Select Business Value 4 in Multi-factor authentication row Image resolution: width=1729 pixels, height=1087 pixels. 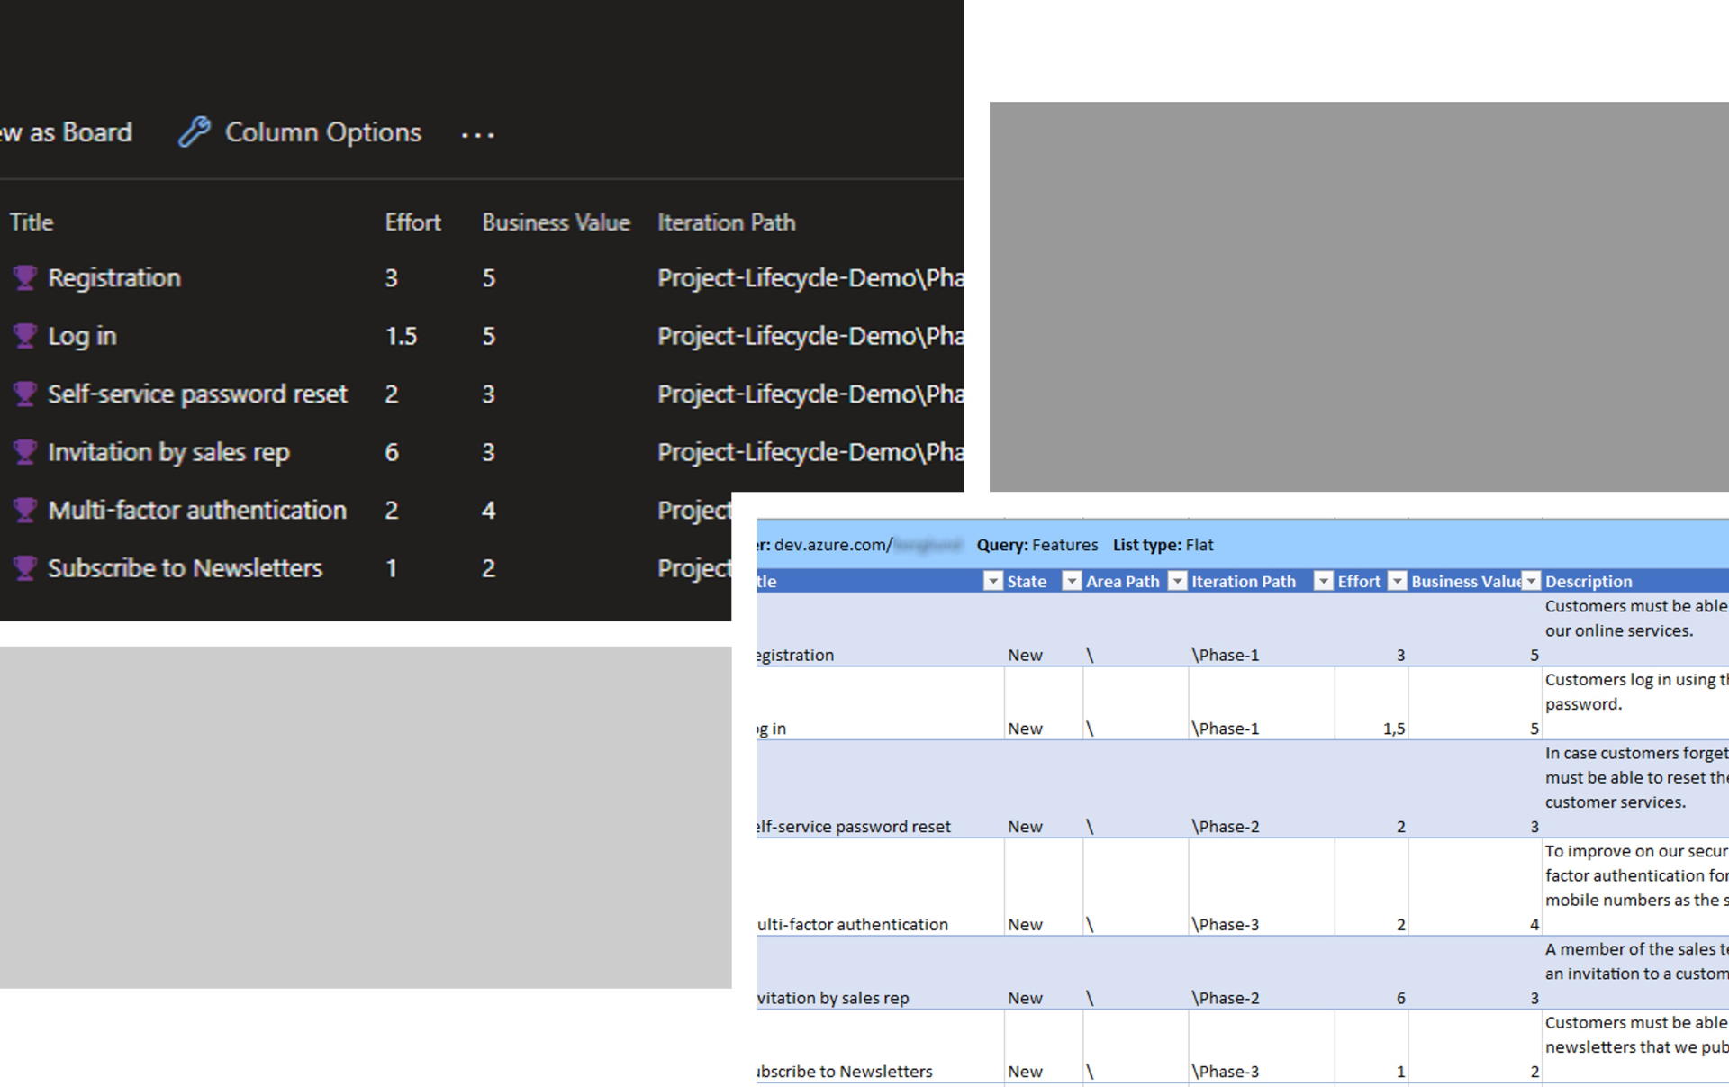point(488,511)
